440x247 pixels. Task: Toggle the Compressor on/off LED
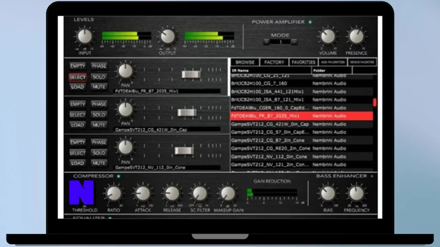tap(119, 176)
